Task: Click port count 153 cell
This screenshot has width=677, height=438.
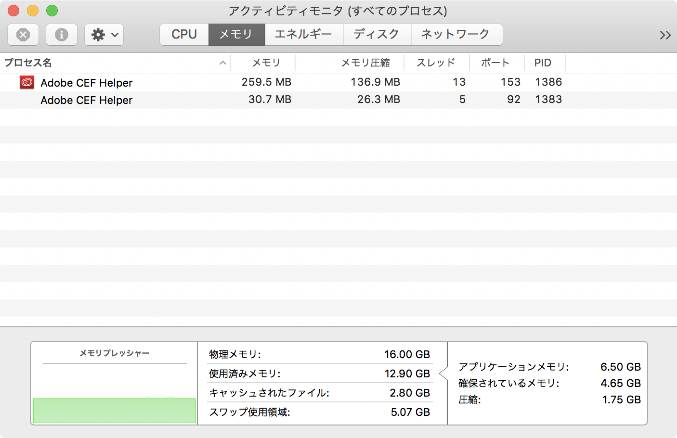Action: [x=510, y=82]
